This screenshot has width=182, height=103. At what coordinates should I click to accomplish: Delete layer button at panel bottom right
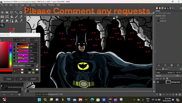[x=180, y=94]
